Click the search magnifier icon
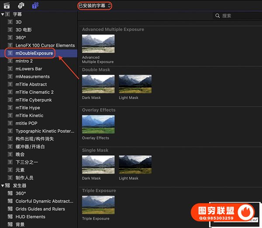Screen dimensions: 262x228 217,16
